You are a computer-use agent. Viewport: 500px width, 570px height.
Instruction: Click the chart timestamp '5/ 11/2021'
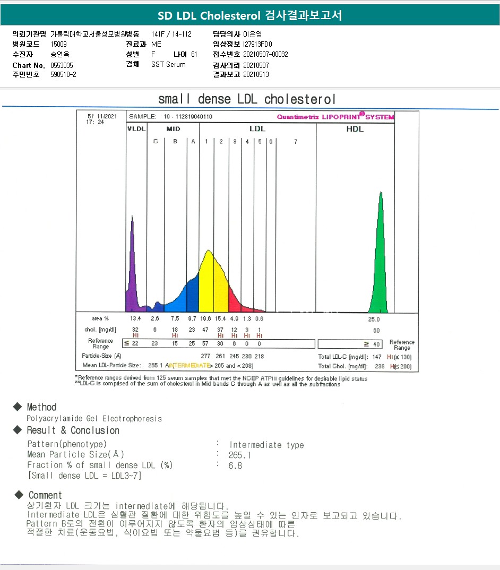pos(102,116)
